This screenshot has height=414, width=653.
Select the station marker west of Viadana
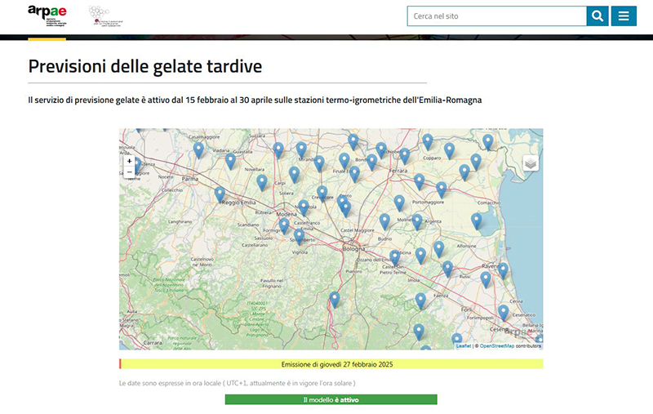198,149
